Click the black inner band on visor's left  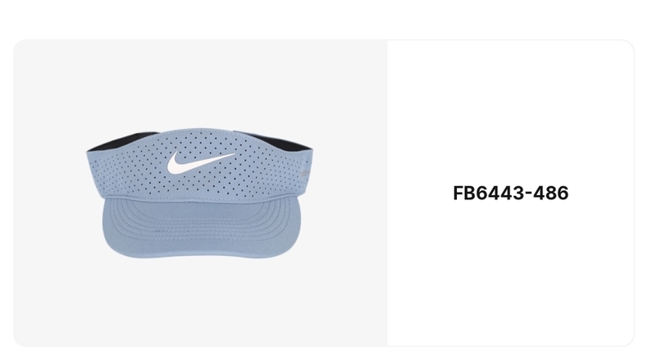[x=120, y=140]
